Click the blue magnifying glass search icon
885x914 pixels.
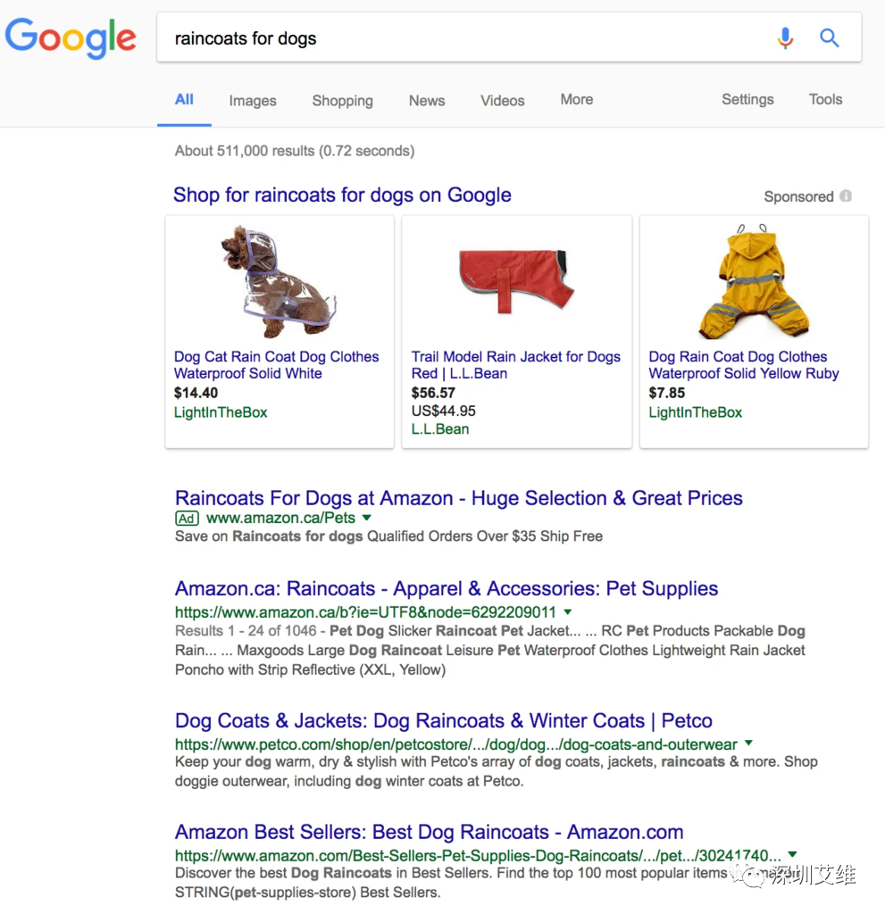[x=830, y=37]
